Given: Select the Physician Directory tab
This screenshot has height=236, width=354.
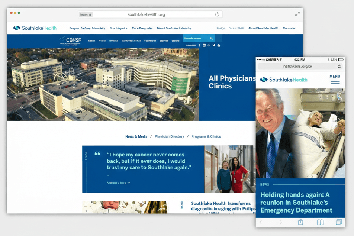Looking at the screenshot, I should [x=169, y=136].
